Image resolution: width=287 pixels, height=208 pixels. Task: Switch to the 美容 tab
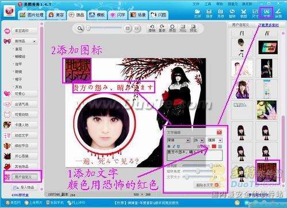pyautogui.click(x=56, y=15)
